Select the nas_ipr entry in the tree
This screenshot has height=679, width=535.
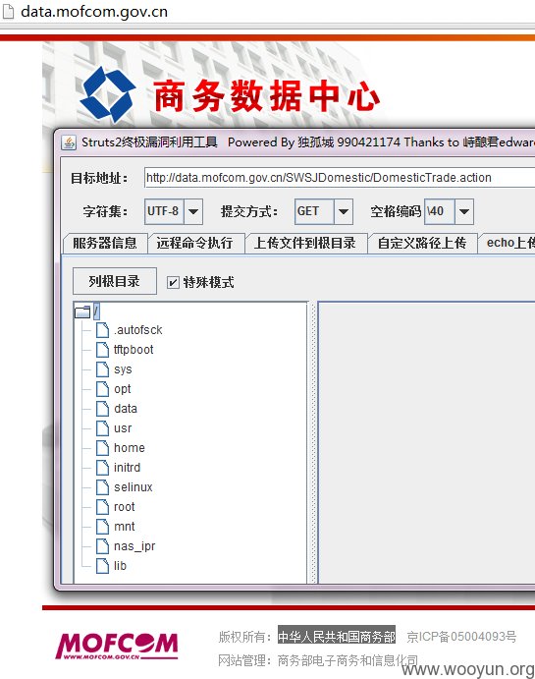click(134, 546)
